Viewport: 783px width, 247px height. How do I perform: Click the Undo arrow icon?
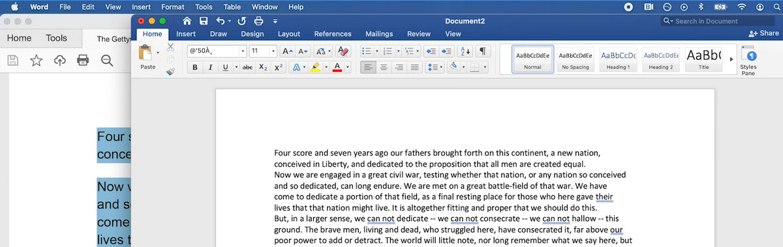pos(221,22)
